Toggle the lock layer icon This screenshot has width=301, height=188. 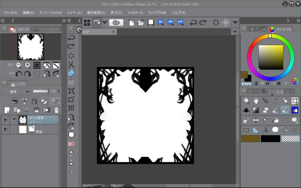[34, 101]
